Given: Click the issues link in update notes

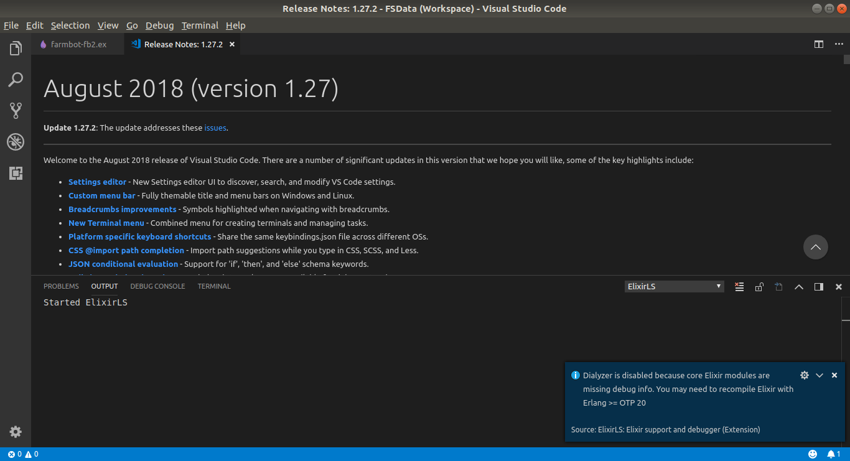Looking at the screenshot, I should [215, 128].
